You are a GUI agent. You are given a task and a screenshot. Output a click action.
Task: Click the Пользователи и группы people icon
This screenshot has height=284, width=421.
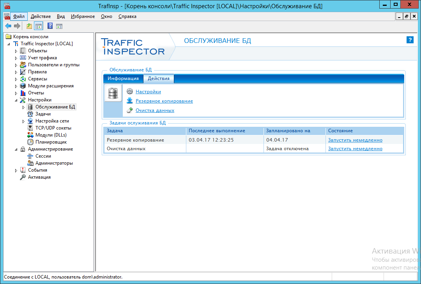pyautogui.click(x=23, y=65)
